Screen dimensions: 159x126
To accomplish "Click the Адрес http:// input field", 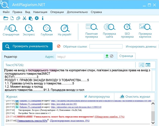I will tap(80, 57).
